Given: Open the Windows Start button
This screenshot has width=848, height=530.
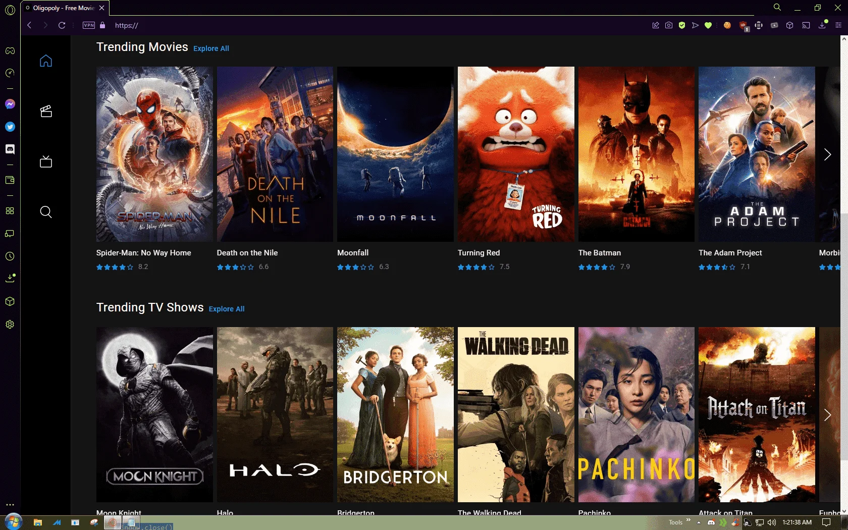Looking at the screenshot, I should 13,522.
